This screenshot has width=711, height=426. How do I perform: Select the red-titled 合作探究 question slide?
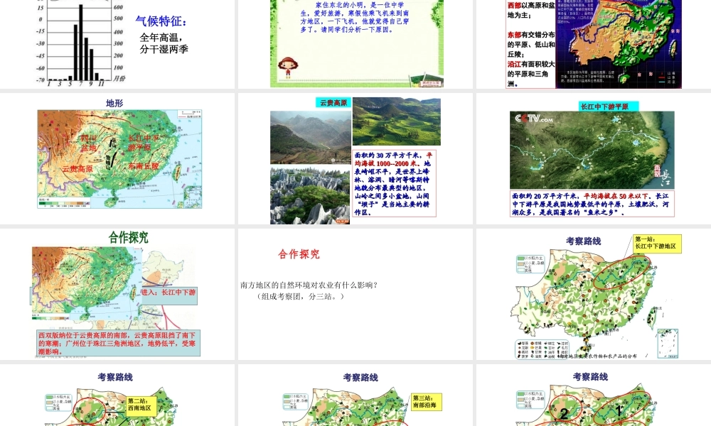coord(355,294)
